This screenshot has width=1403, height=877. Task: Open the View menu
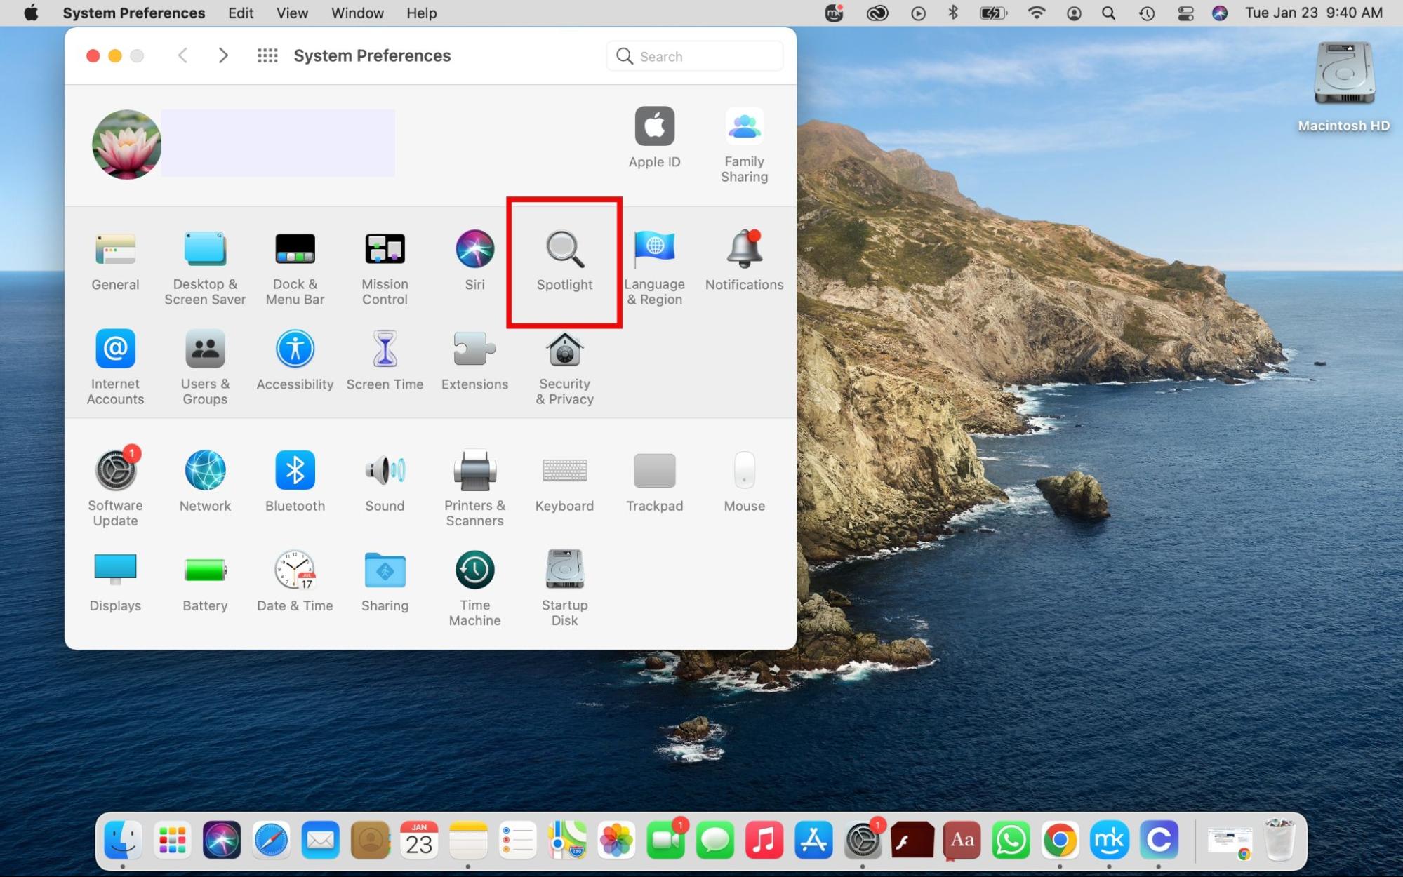pyautogui.click(x=291, y=13)
